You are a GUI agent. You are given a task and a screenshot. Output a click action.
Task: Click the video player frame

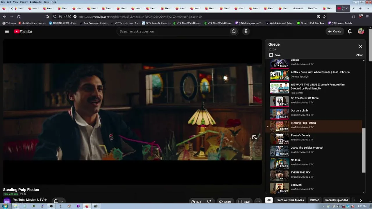point(133,112)
